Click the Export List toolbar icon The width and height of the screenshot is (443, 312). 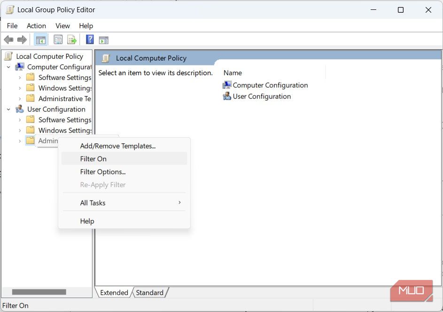tap(72, 40)
